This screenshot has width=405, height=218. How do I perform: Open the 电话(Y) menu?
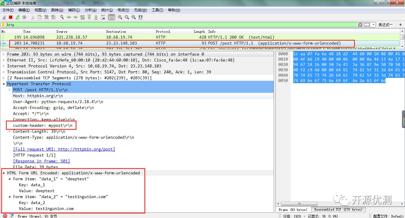(x=123, y=10)
